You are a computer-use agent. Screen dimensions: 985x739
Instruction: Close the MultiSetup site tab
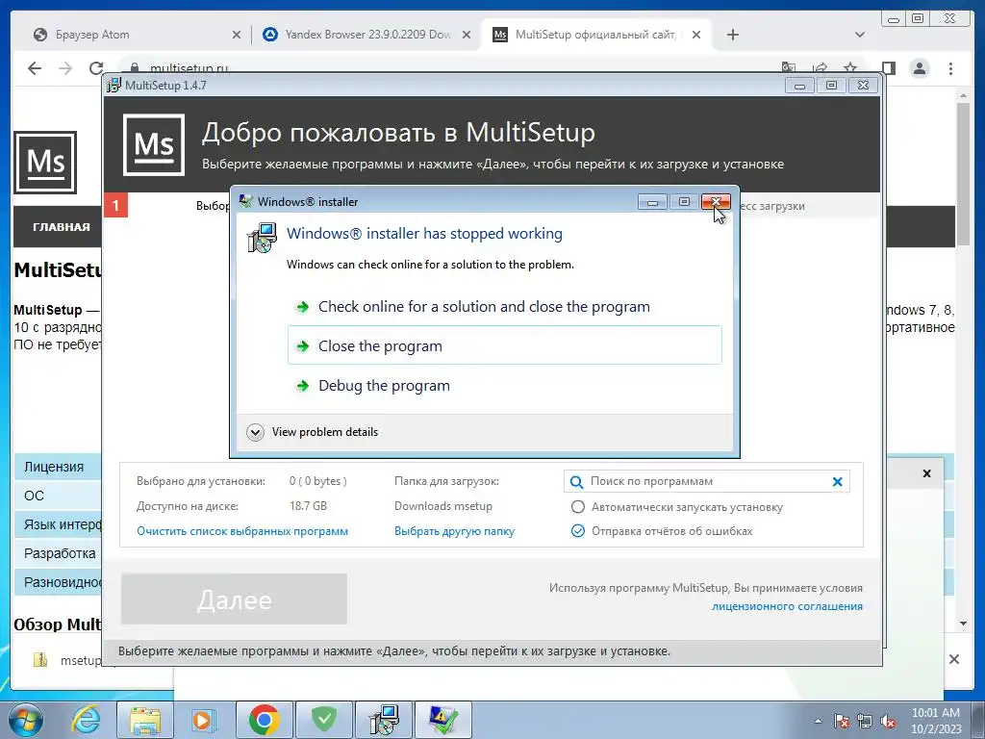(x=696, y=36)
